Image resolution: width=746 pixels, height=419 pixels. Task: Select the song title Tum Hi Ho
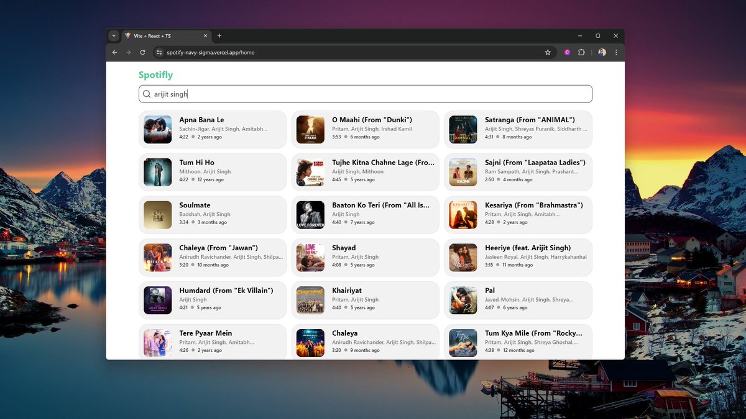coord(197,163)
